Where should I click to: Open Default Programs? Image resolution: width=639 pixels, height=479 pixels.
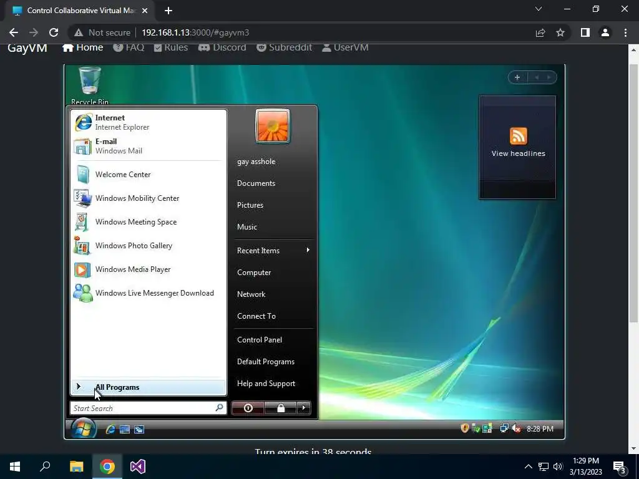(266, 362)
